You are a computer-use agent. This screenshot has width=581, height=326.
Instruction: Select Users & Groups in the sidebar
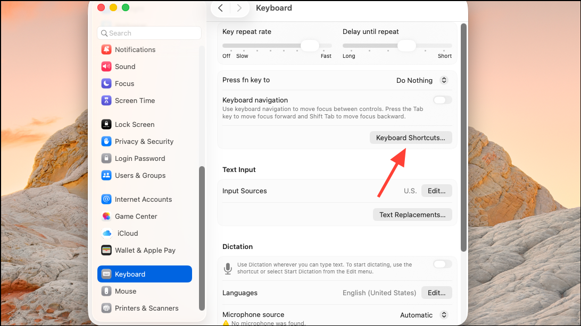point(140,175)
